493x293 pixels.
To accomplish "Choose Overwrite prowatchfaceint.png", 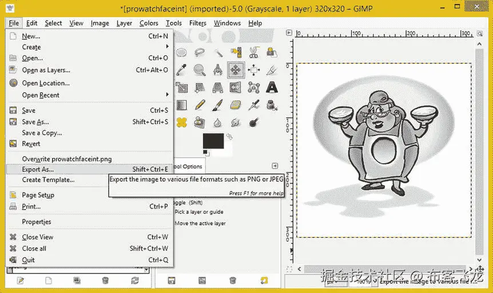I will (x=90, y=159).
